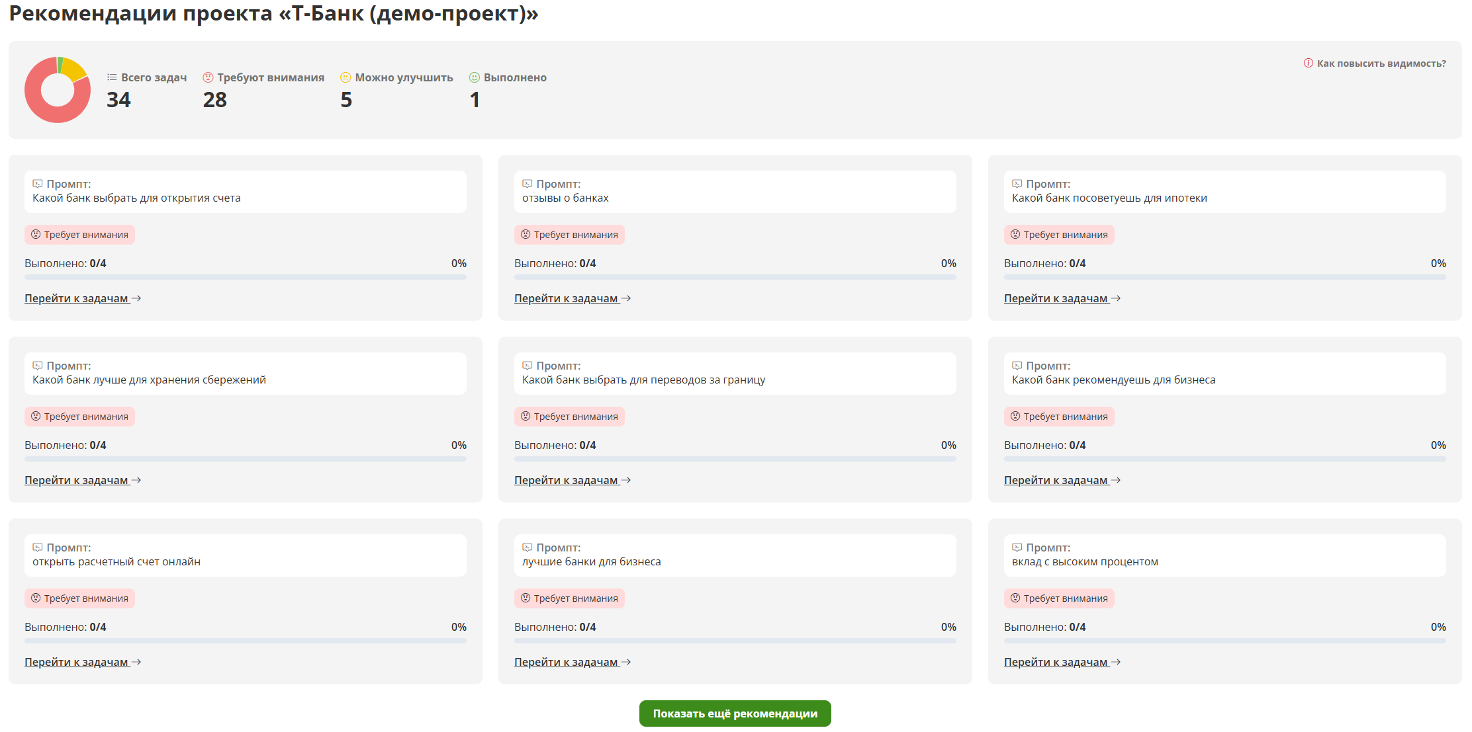The image size is (1472, 732).
Task: Click 'Требует внимания' badge in 'Какой банк рекомендуешь для бизнеса' card
Action: (x=1059, y=417)
